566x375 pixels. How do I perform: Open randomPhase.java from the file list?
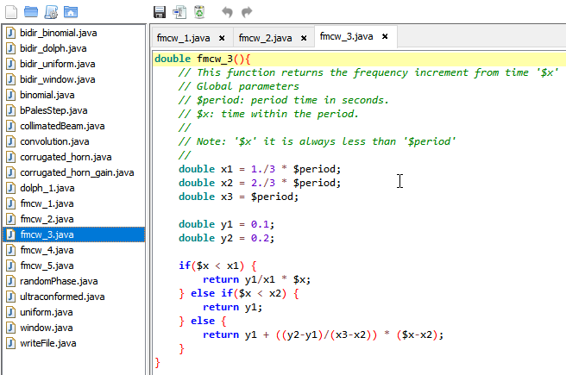coord(59,281)
